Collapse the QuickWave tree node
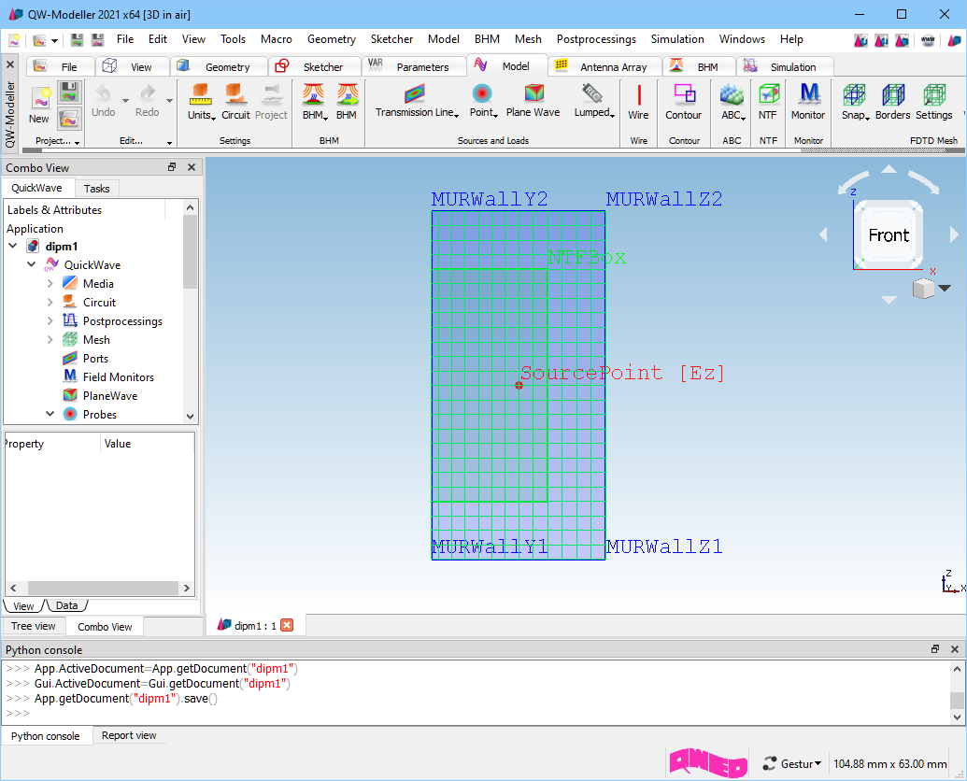 coord(32,264)
